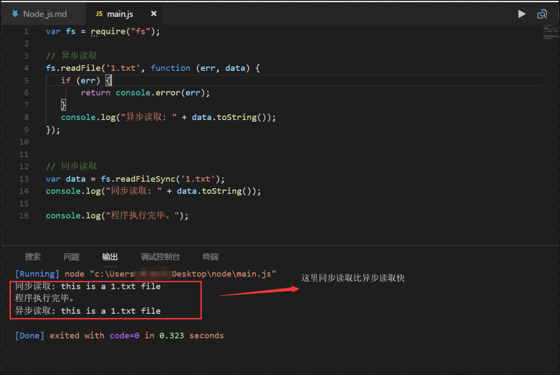Click the Done exited with code=0 line

[119, 335]
